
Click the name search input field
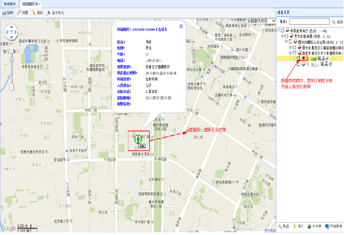(x=309, y=21)
